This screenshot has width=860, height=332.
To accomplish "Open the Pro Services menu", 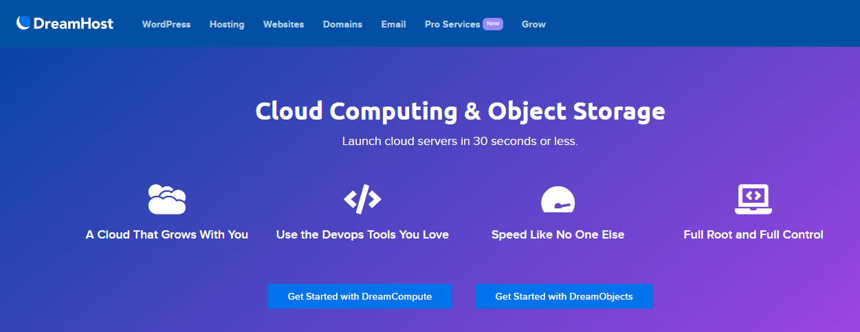I will pos(452,24).
